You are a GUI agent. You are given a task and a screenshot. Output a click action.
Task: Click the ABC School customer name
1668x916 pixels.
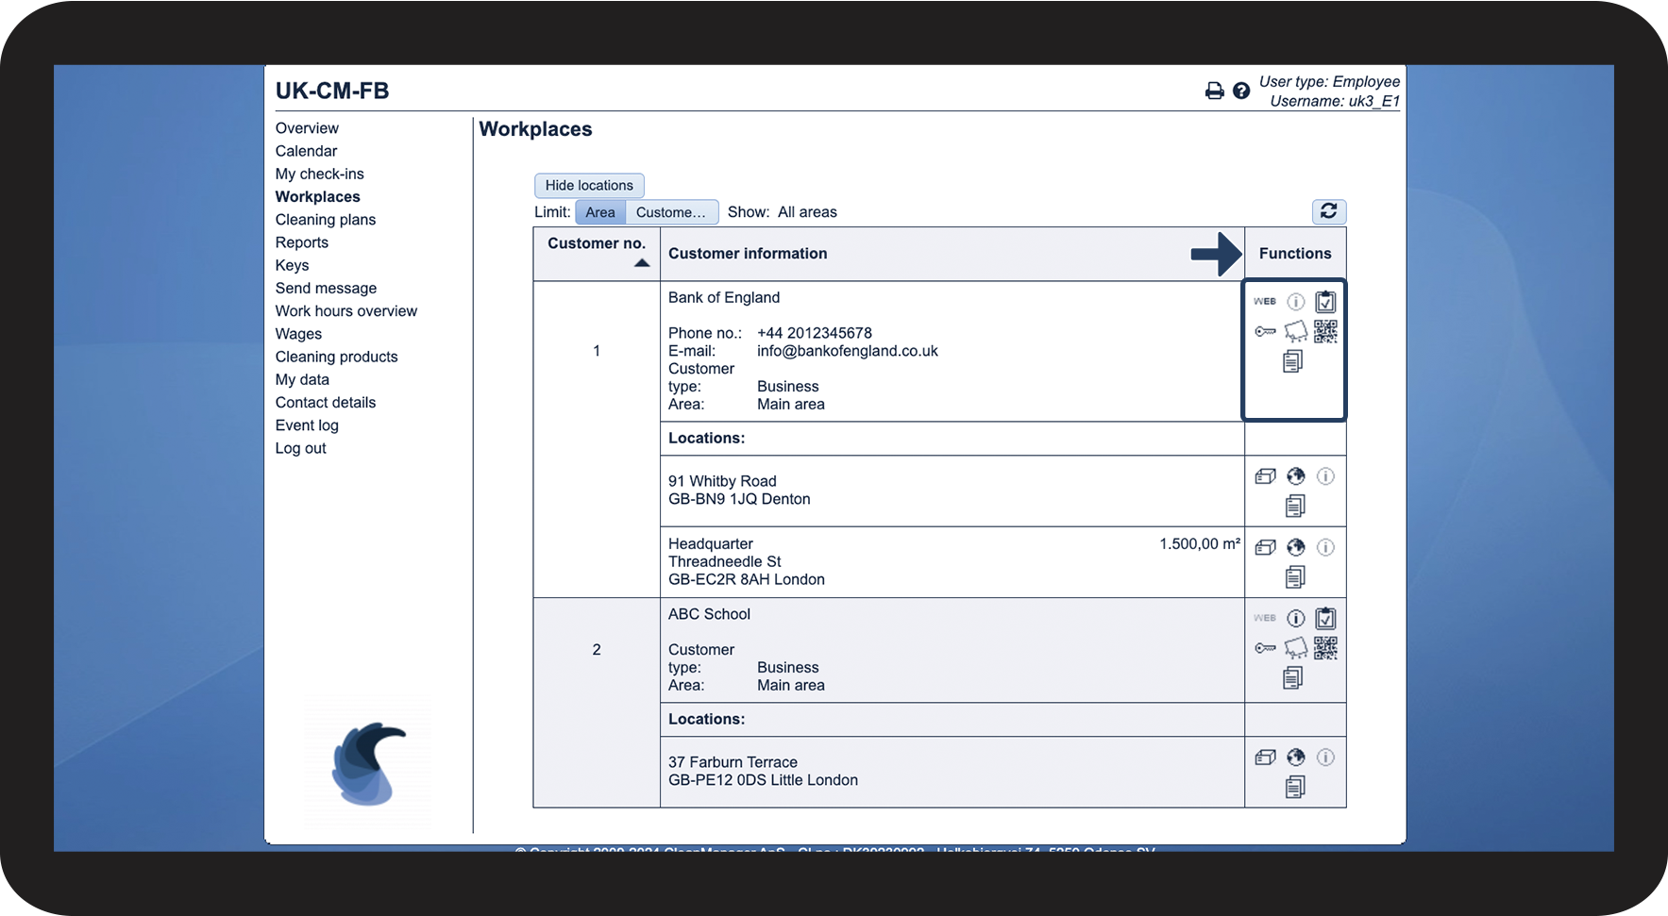pyautogui.click(x=709, y=614)
